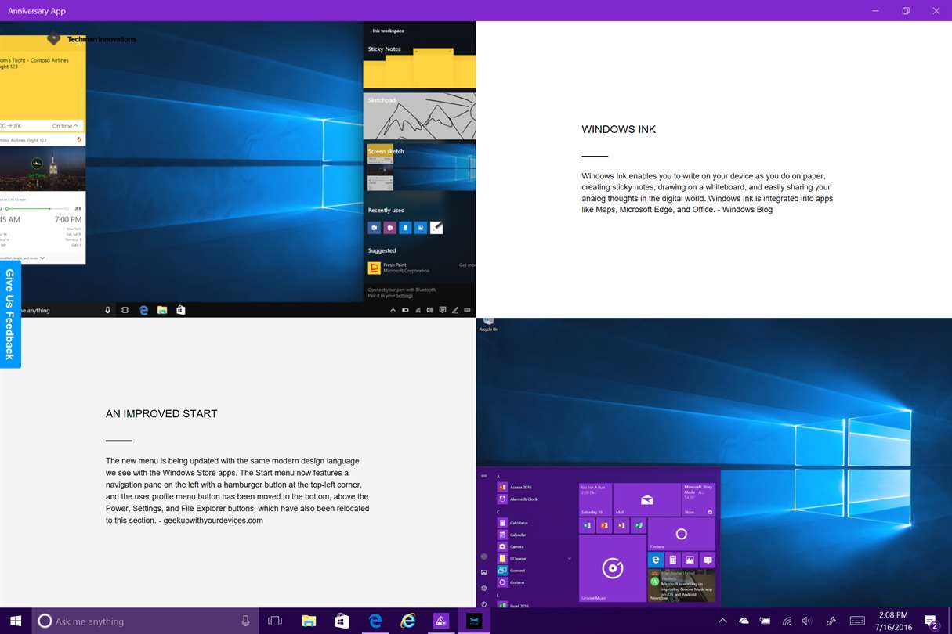952x634 pixels.
Task: Click the WINDOWS INK heading
Action: [618, 129]
